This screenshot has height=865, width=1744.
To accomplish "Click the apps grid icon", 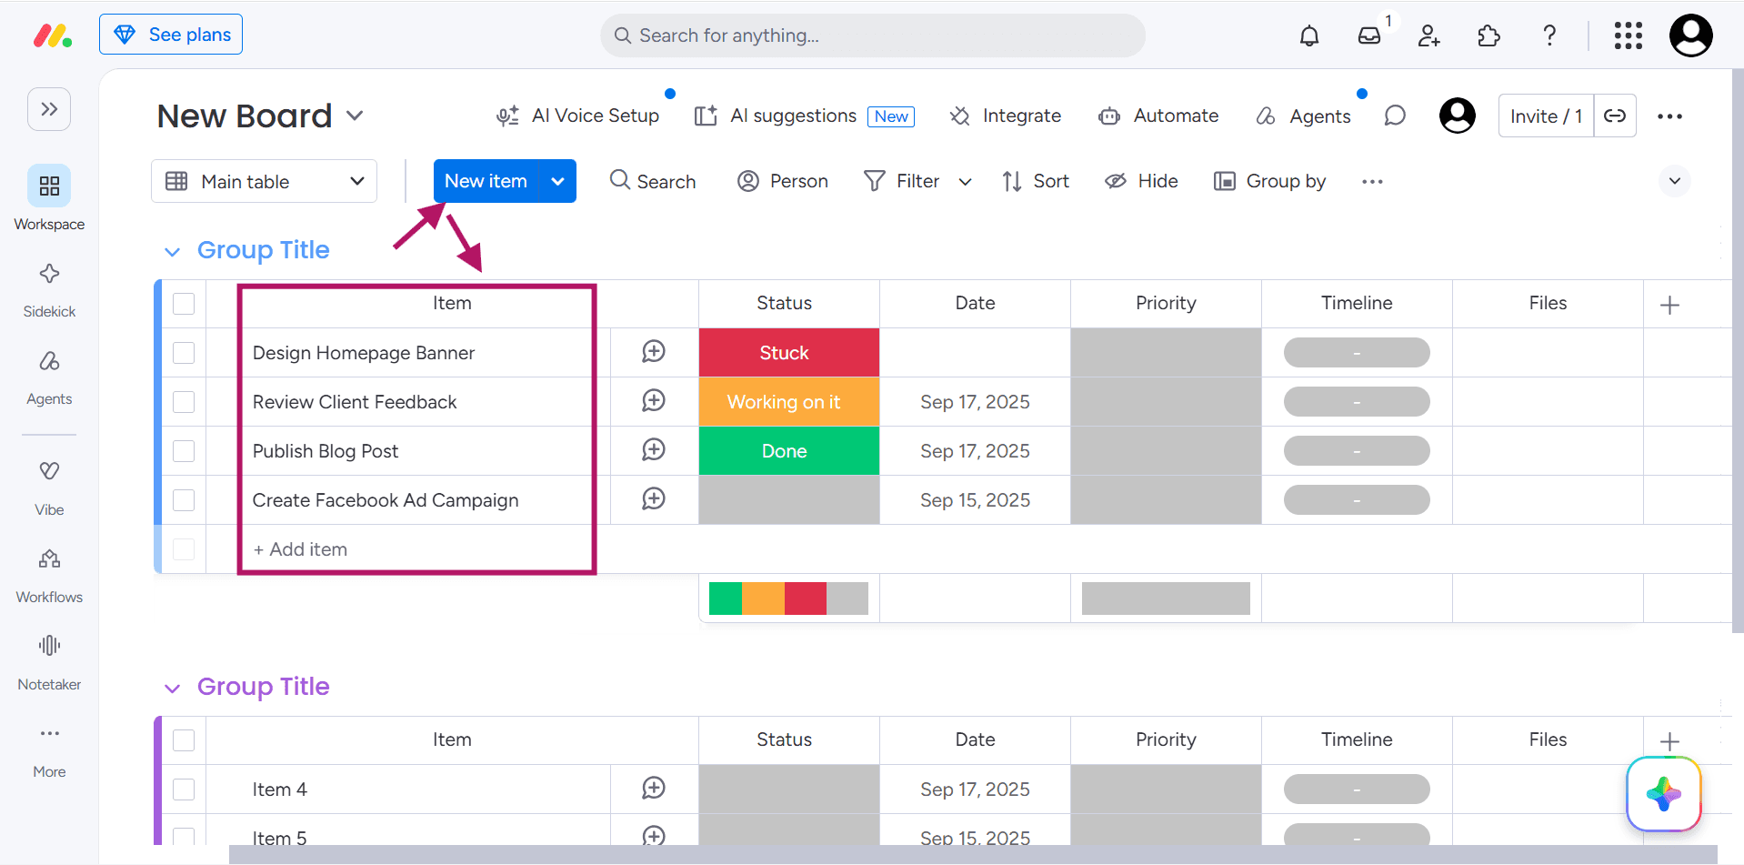I will coord(1628,35).
